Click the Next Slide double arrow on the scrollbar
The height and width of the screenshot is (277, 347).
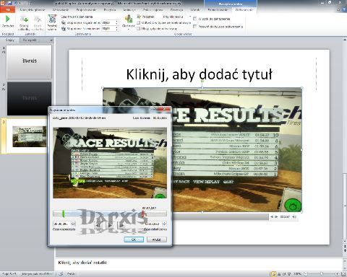tap(345, 250)
